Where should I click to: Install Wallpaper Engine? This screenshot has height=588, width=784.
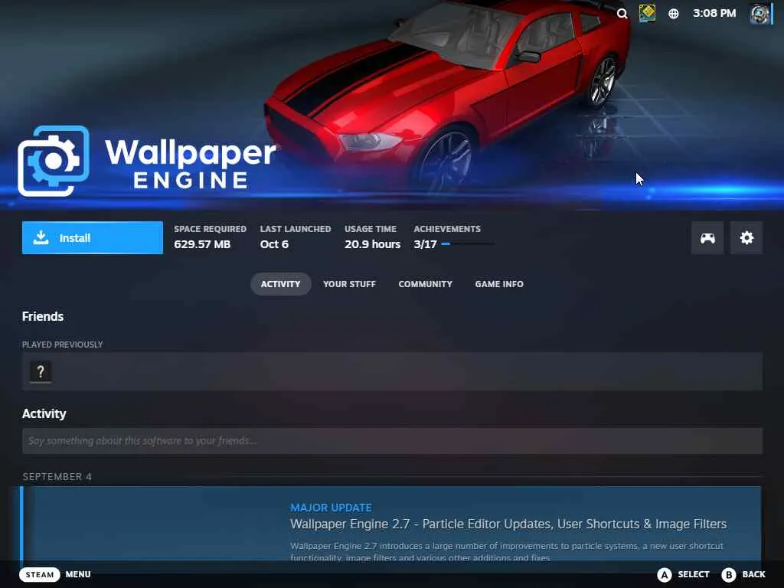(93, 237)
